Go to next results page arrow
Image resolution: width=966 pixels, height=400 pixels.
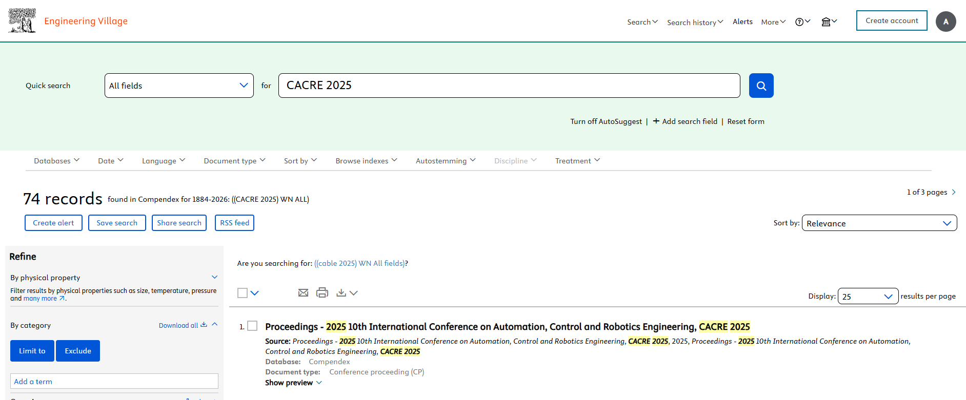pos(954,192)
